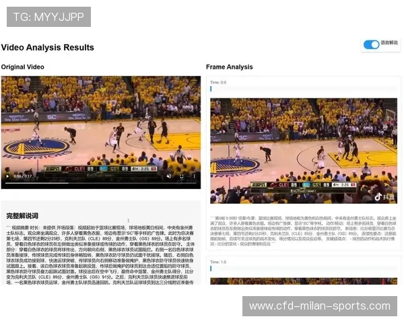Click the Time 1.0 audio progress bar
This screenshot has height=323, width=404.
coord(304,268)
